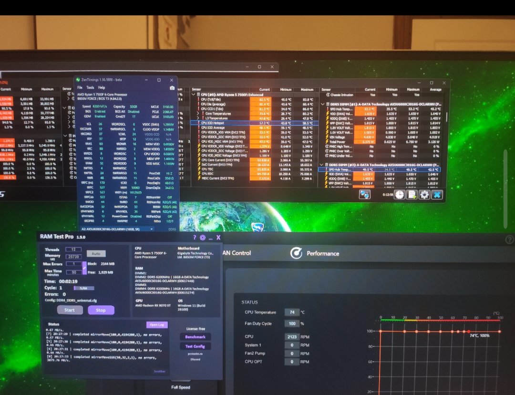
Task: Select the CPU (Tctl/Tdie) sensor row
Action: click(255, 99)
